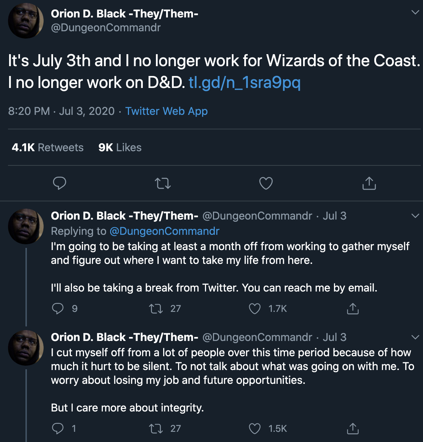Expand options chevron on 'cut myself off' reply
The width and height of the screenshot is (423, 442).
[x=415, y=337]
